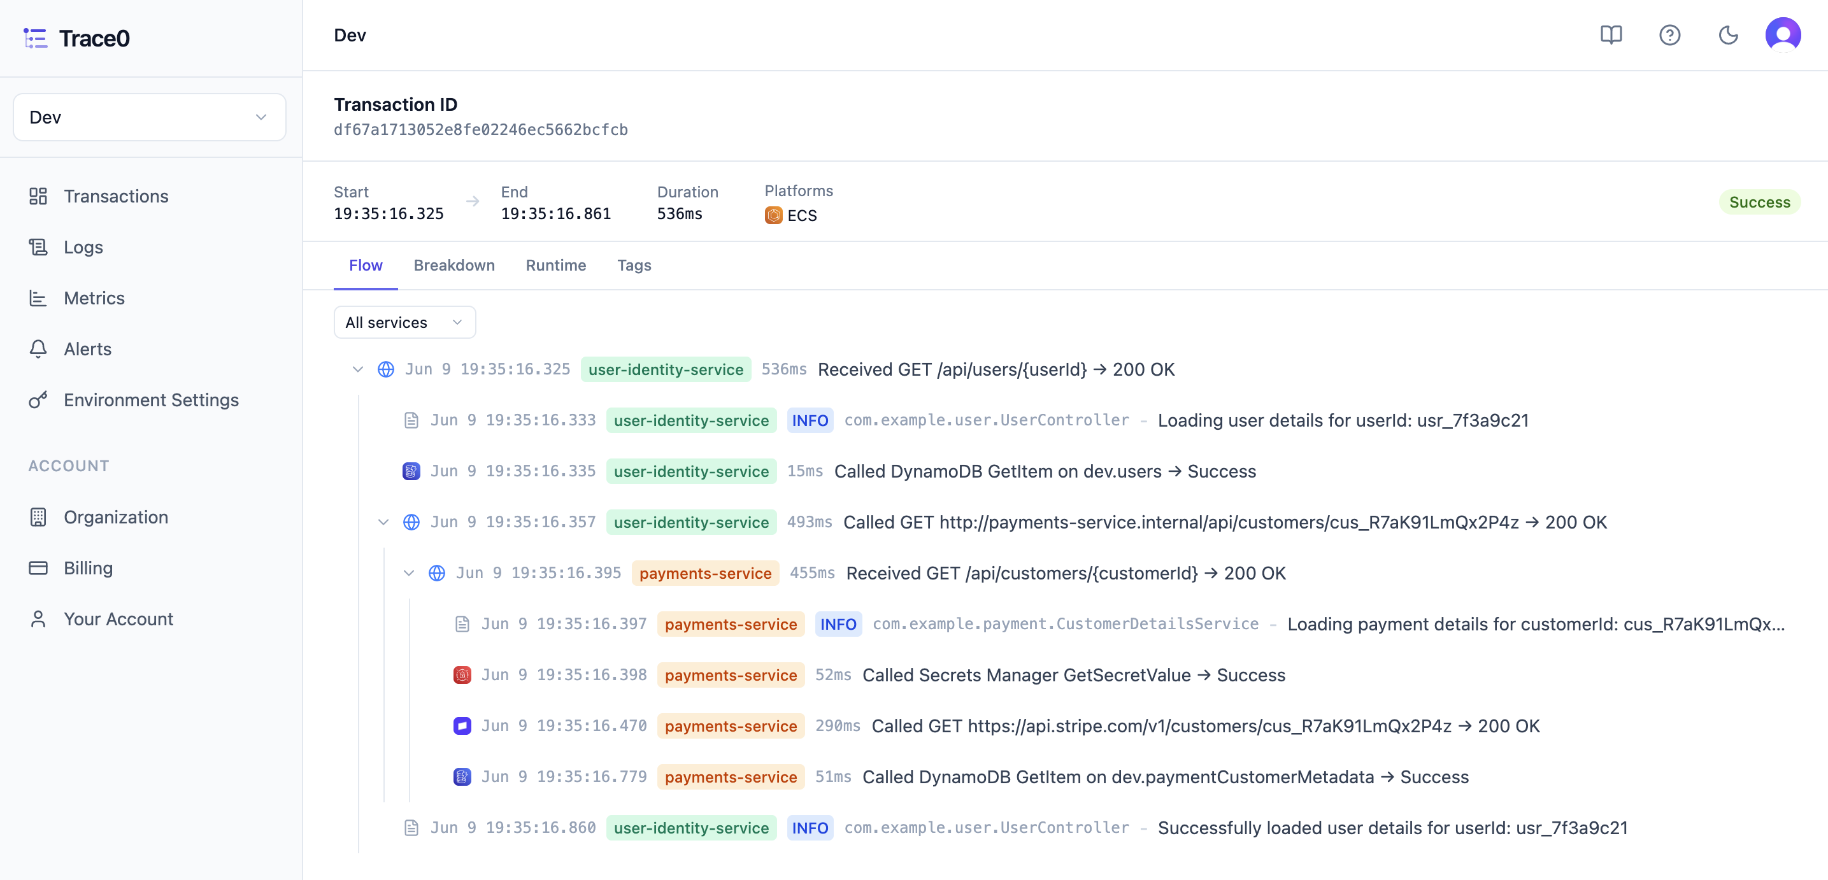This screenshot has height=880, width=1828.
Task: Click globe icon on 19:35:16.357 row
Action: point(411,522)
